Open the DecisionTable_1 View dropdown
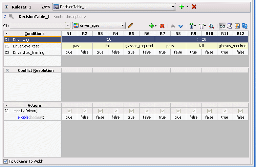256x167 pixels. (x=114, y=7)
